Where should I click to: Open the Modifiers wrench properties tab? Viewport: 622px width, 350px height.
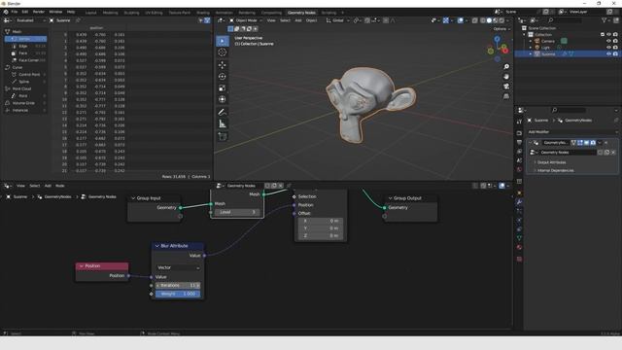519,202
